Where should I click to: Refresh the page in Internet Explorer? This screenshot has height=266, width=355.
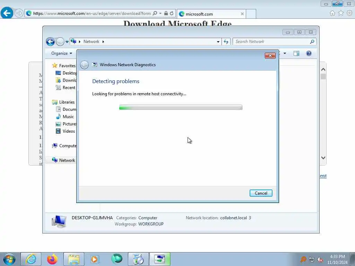[172, 14]
